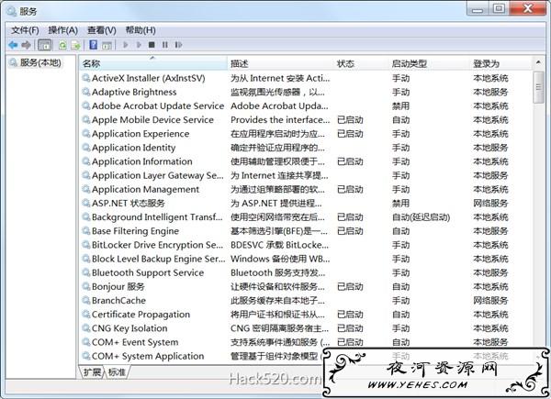Select the Application Management service name
This screenshot has width=551, height=399.
(x=145, y=190)
